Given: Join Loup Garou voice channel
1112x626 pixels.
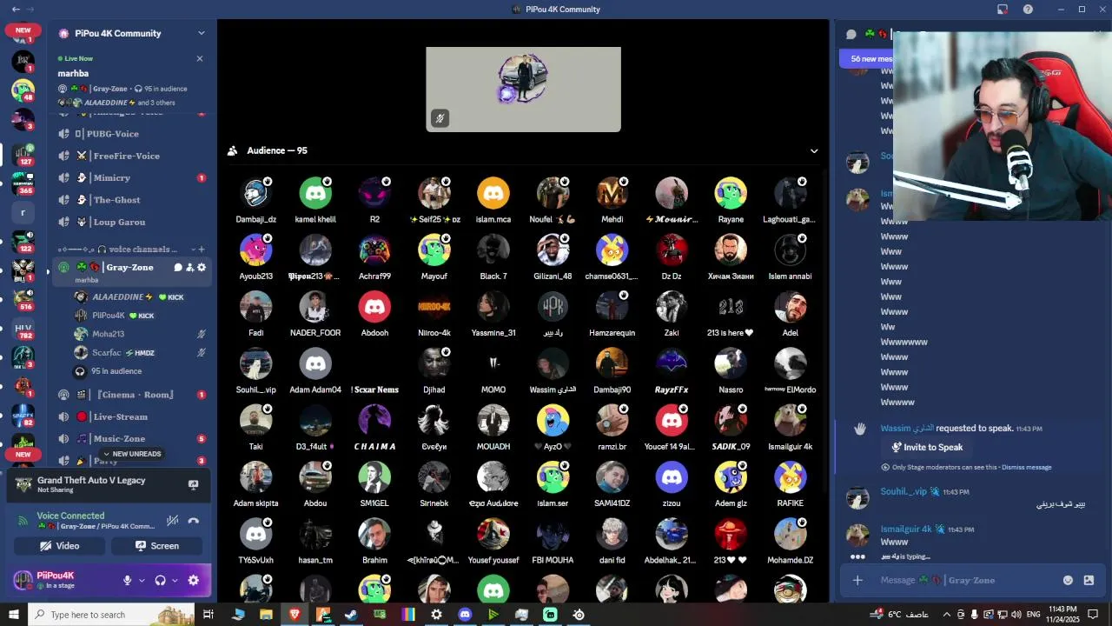Looking at the screenshot, I should click(131, 222).
